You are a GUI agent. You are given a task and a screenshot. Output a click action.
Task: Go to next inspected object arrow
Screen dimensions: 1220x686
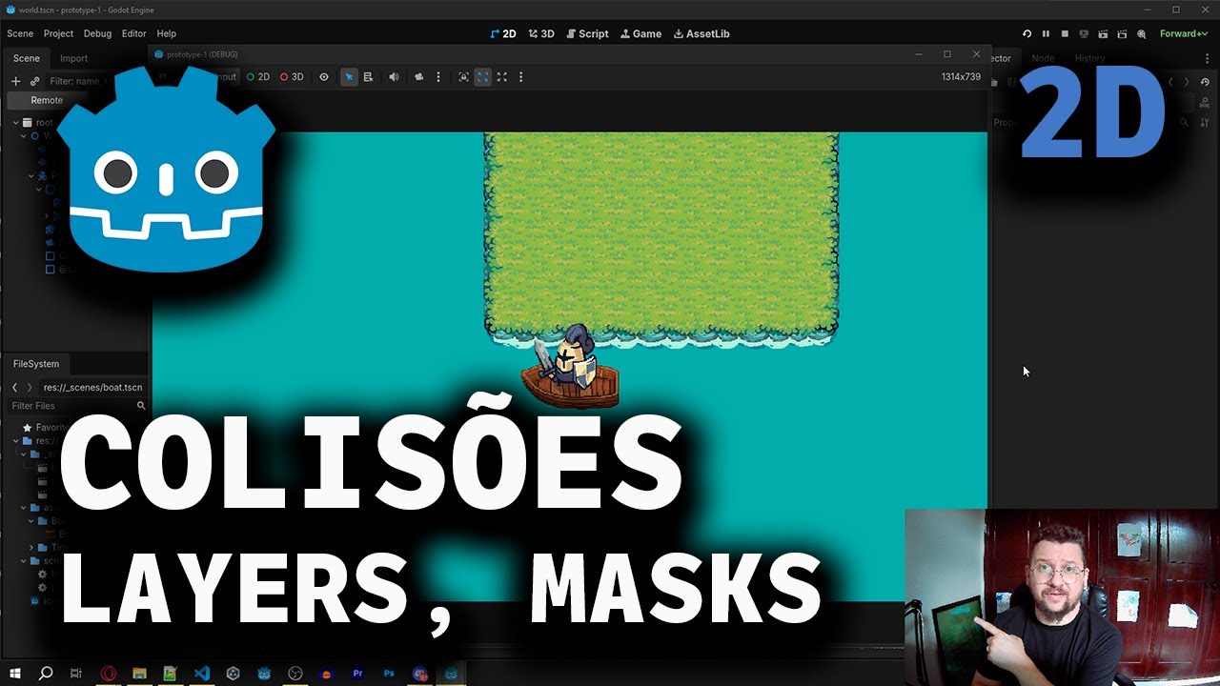[x=1187, y=82]
